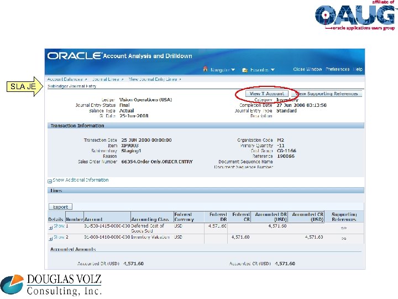Open the Favorites folder icon
The height and width of the screenshot is (299, 398).
(245, 70)
